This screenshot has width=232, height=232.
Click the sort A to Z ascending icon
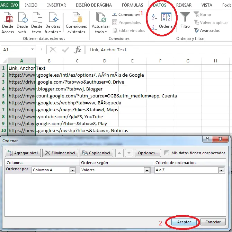tap(154, 16)
